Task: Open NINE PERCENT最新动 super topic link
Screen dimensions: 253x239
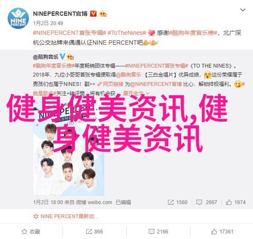Action: (x=66, y=216)
